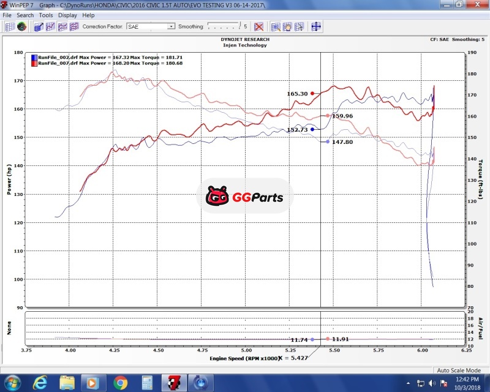The height and width of the screenshot is (392, 490).
Task: Open the Display menu
Action: pos(67,15)
